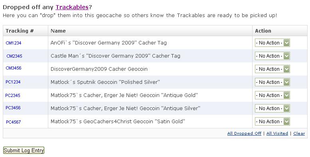
Task: Open Action dropdown for CM2345 trackable
Action: click(272, 56)
